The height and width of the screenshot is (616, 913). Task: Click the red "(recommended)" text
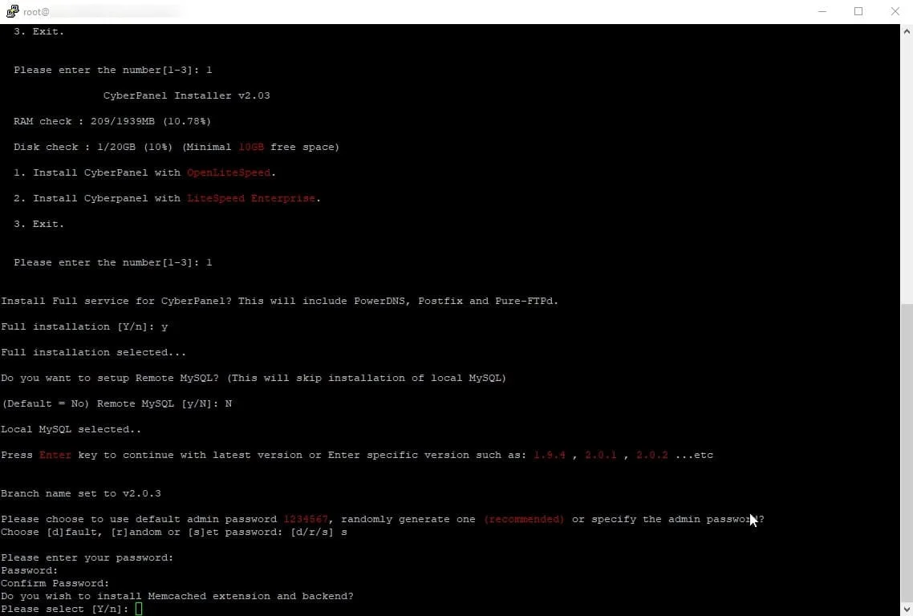pos(523,519)
